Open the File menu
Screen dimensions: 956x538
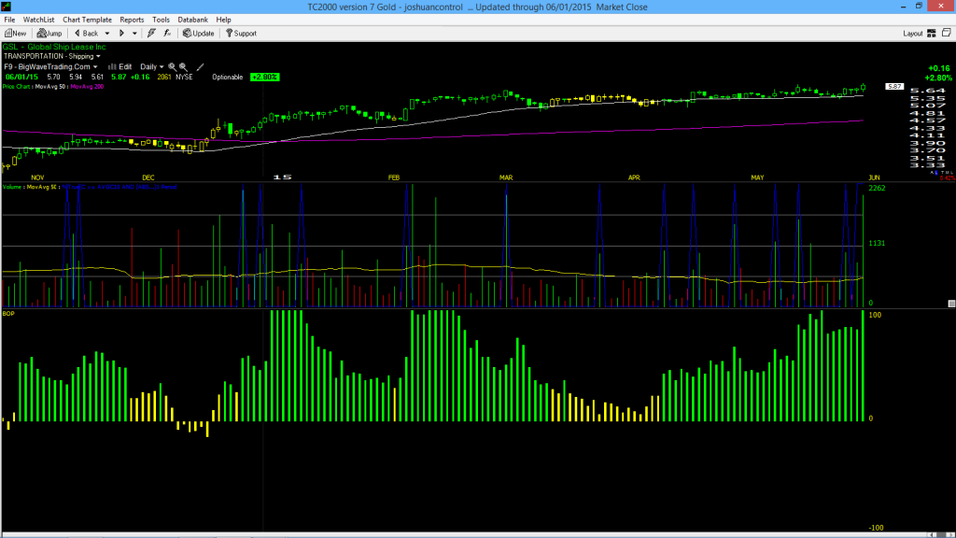tap(9, 20)
